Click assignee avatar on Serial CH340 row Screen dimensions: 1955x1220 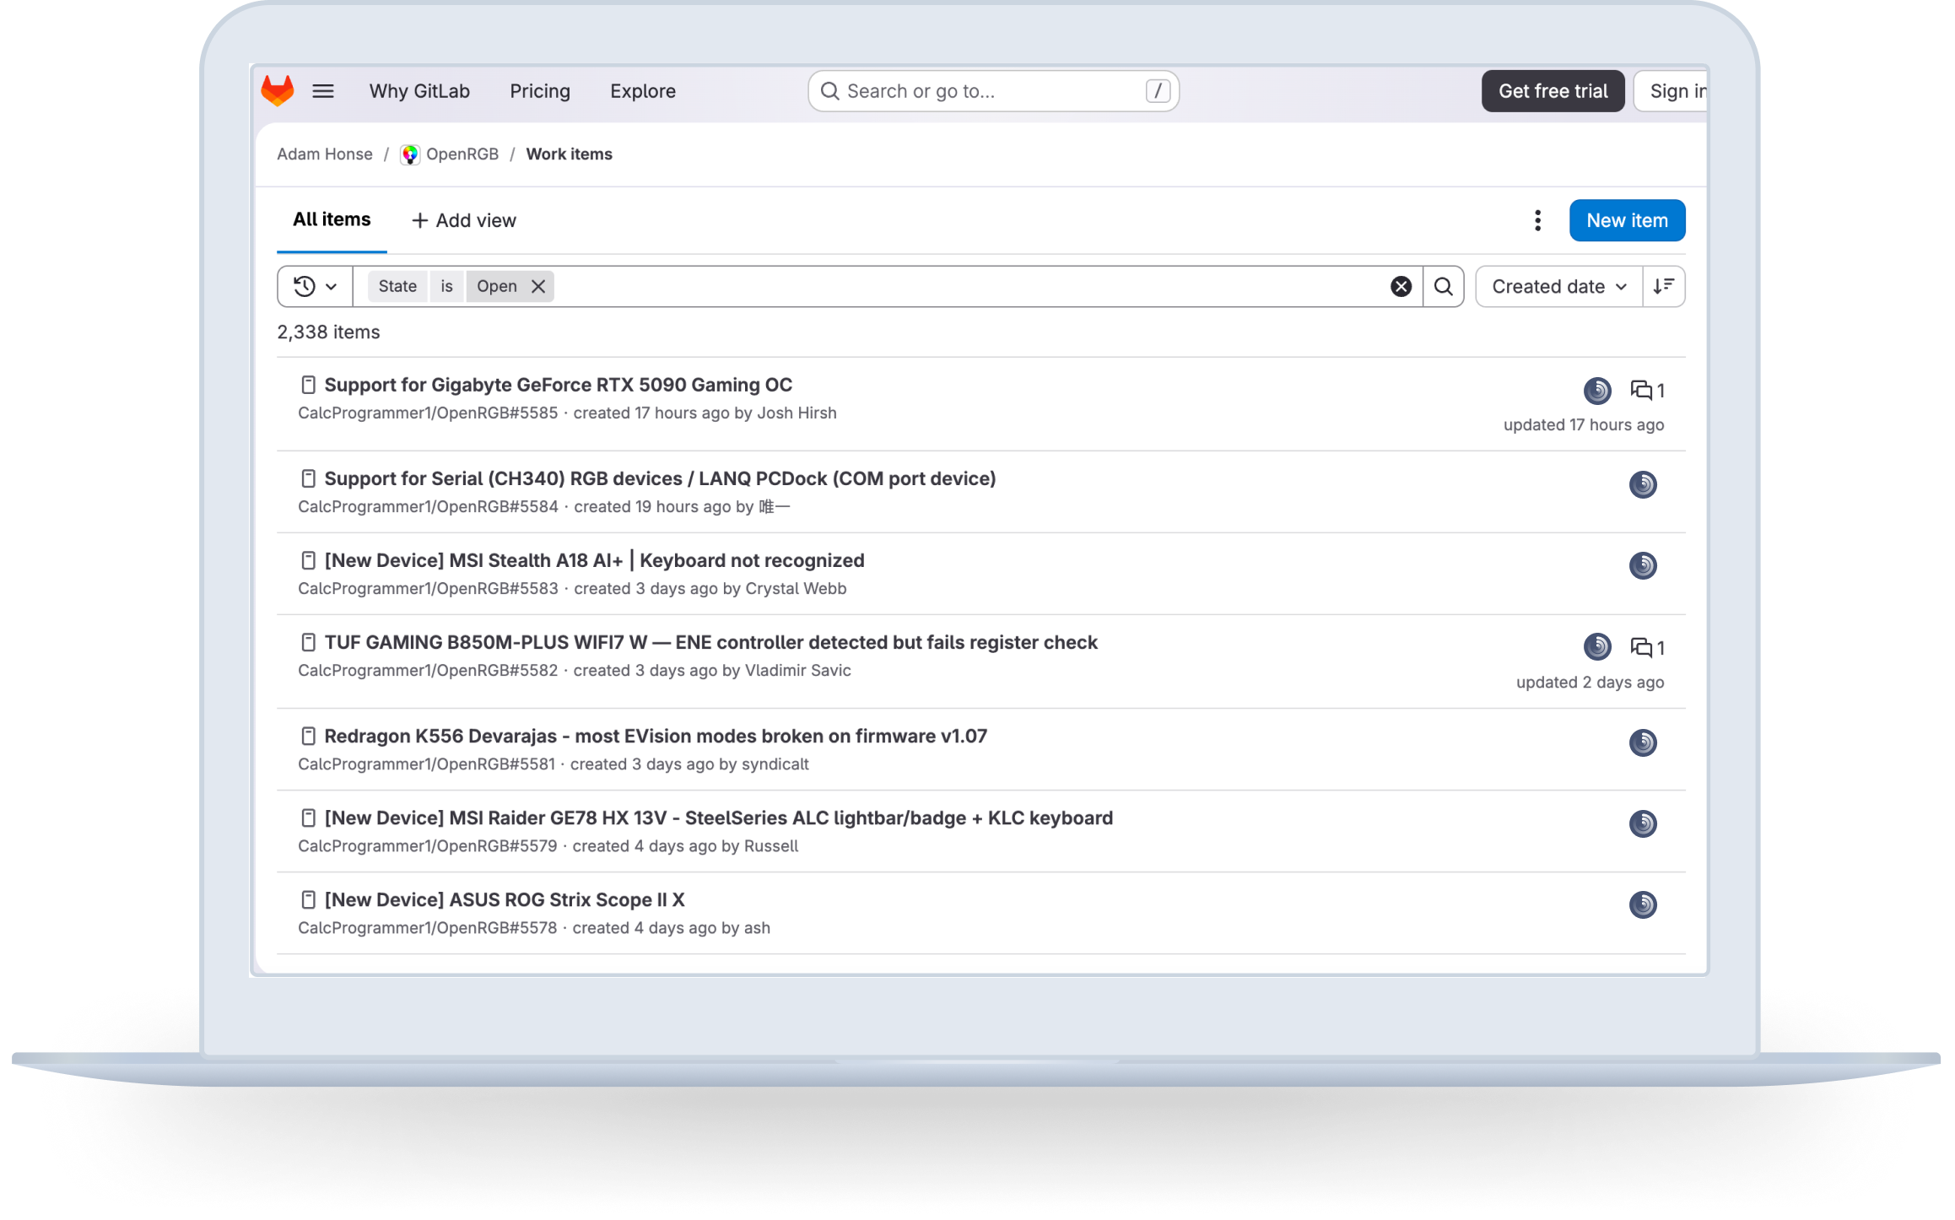(x=1642, y=484)
